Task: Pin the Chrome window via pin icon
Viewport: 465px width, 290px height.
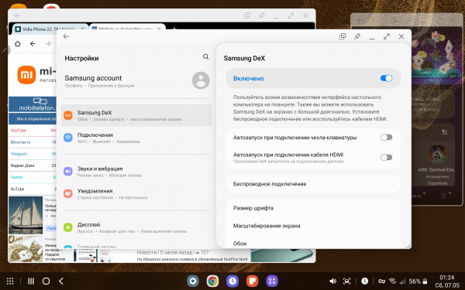Action: (x=261, y=15)
